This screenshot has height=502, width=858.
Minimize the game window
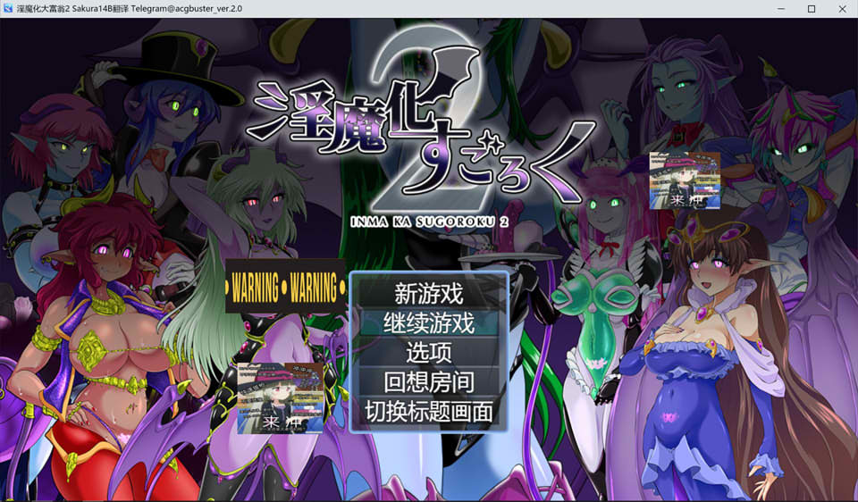781,9
